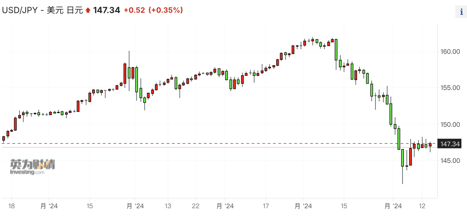Viewport: 467px width, 216px height.
Task: Click the info icon in top-right corner
Action: 461,12
